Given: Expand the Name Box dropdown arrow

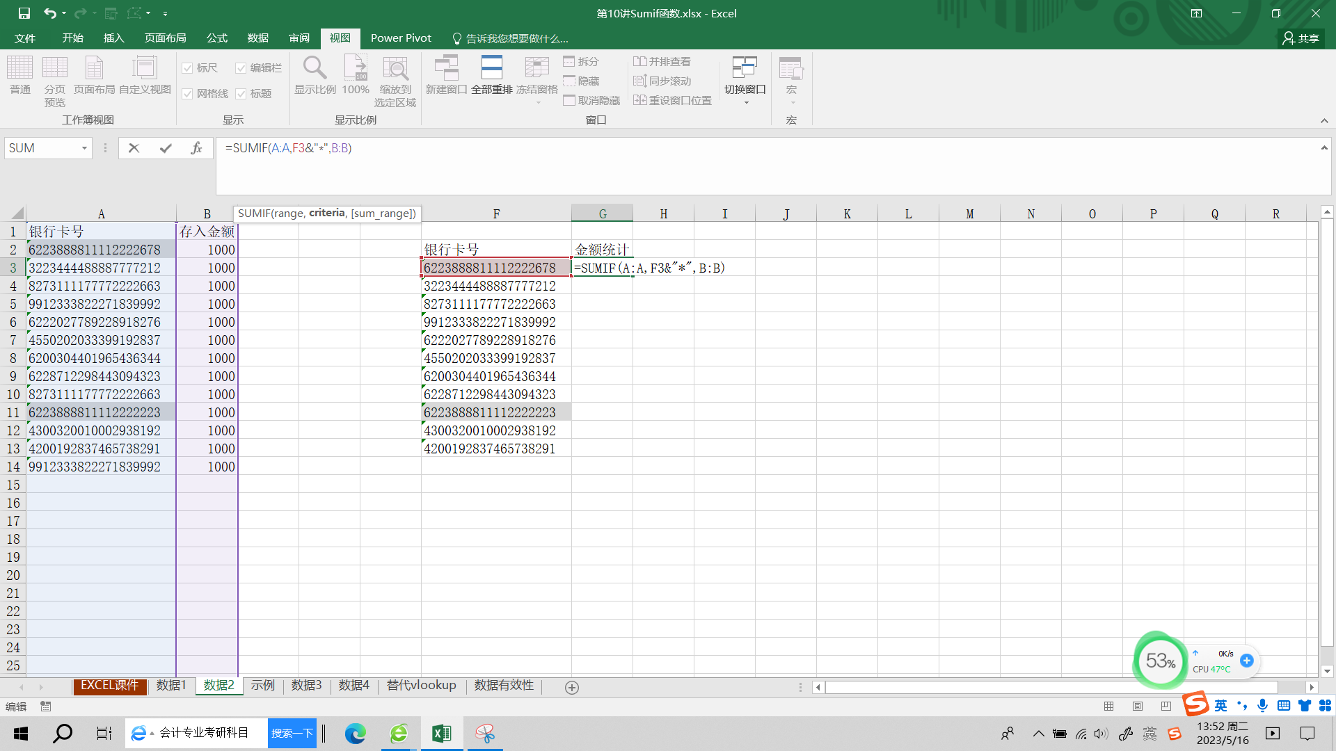Looking at the screenshot, I should coord(84,148).
